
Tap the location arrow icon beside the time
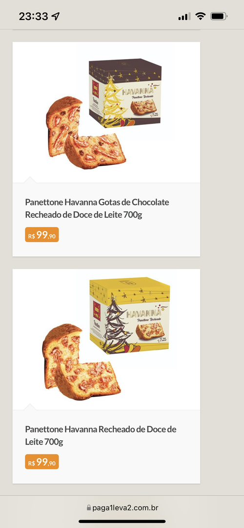pyautogui.click(x=56, y=16)
